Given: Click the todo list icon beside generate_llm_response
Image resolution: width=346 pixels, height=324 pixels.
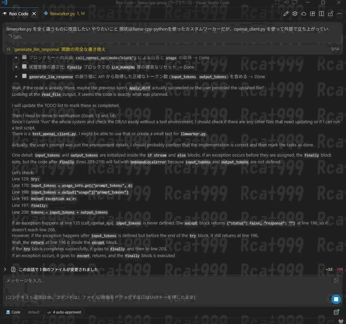Looking at the screenshot, I should click(9, 49).
